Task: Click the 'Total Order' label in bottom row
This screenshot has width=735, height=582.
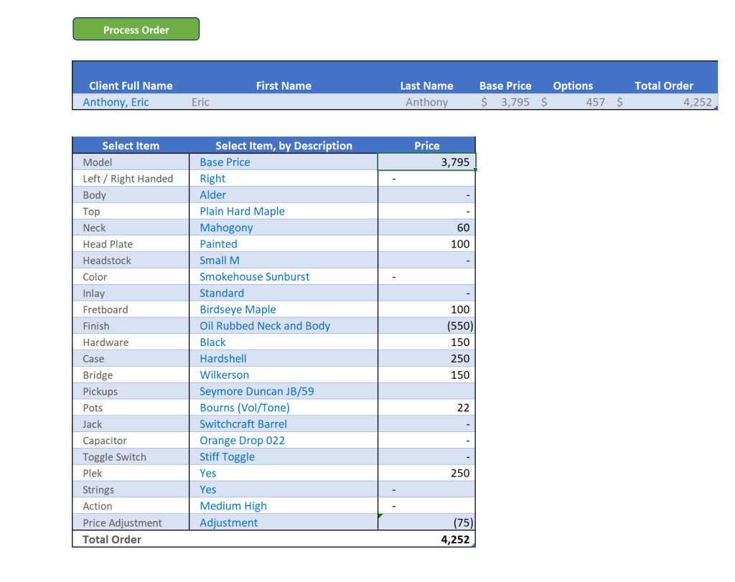Action: 111,540
